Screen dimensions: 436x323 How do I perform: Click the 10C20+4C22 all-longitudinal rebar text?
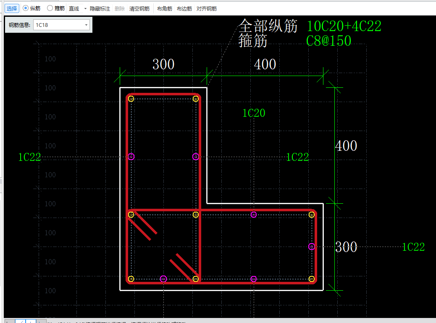(344, 26)
